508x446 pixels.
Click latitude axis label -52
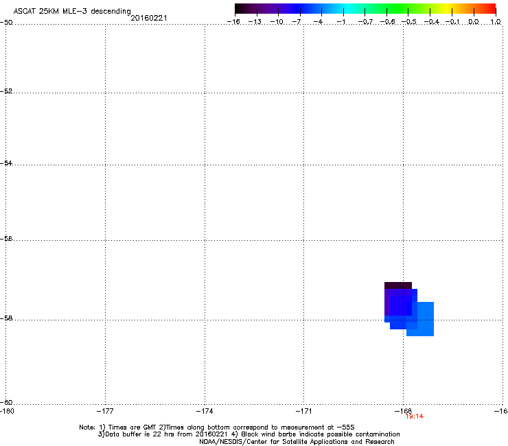pyautogui.click(x=6, y=91)
